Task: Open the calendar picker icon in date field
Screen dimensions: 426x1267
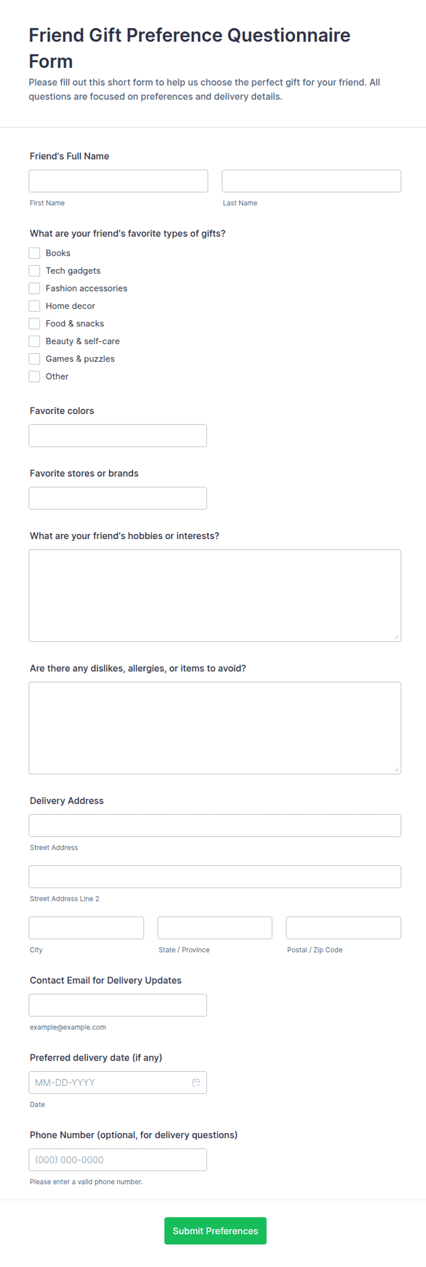Action: (x=196, y=1082)
